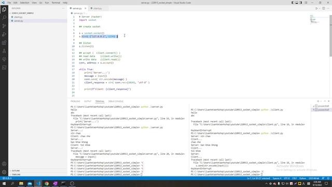Screen dimensions: 332x187
Task: Expand the Timeline section
Action: point(16,175)
